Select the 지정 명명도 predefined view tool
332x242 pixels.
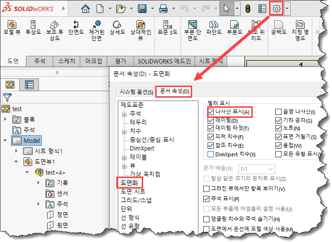300,31
